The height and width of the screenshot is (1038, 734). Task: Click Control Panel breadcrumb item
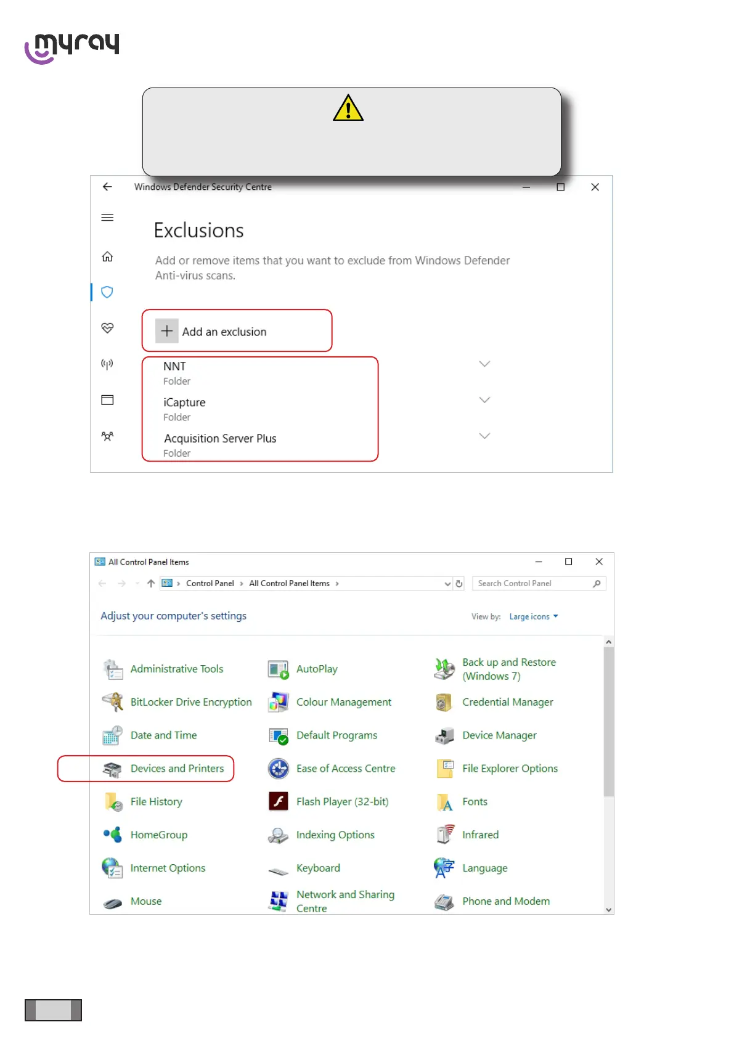(x=210, y=583)
